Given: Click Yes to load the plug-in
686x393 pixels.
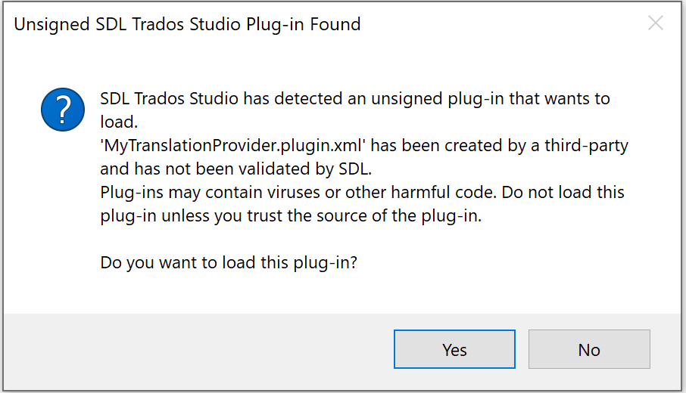Looking at the screenshot, I should coord(454,350).
